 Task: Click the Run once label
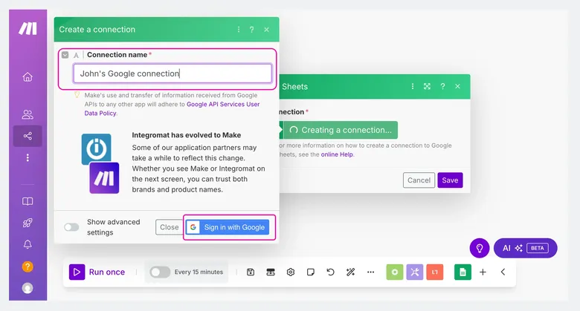click(x=107, y=272)
